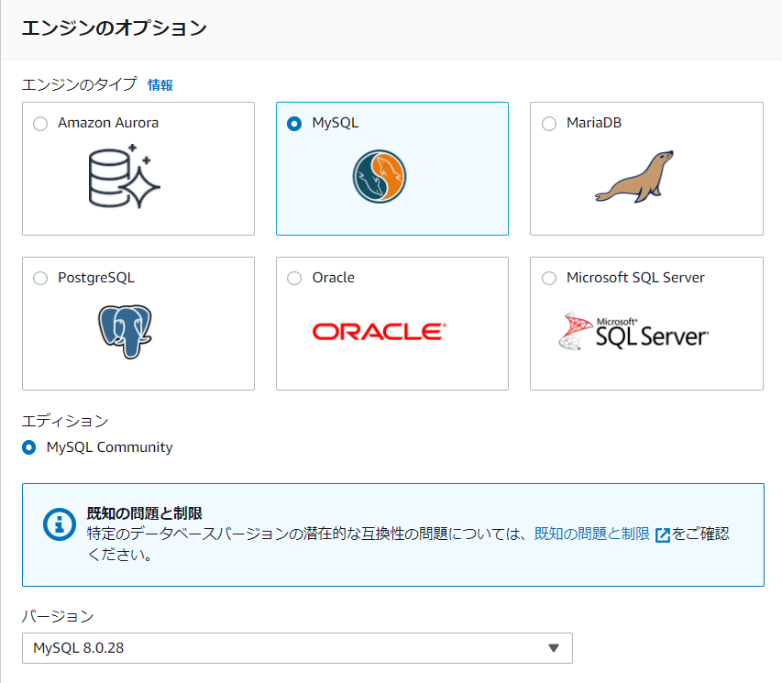Select the Amazon Aurora radio button
Screen dimensions: 782x683
[x=40, y=123]
